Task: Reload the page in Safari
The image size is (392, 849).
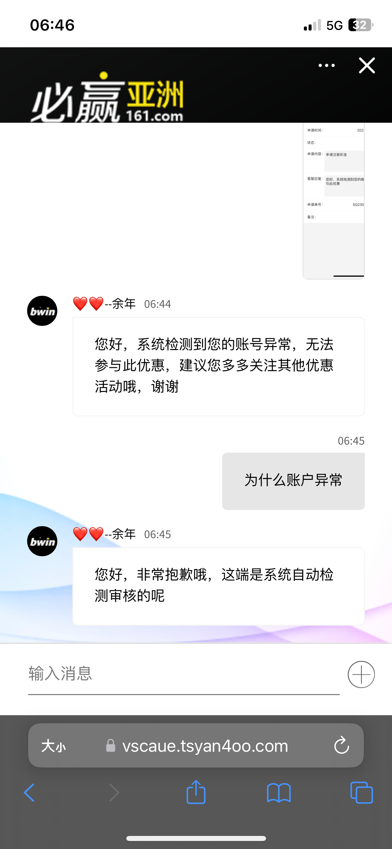Action: 341,746
